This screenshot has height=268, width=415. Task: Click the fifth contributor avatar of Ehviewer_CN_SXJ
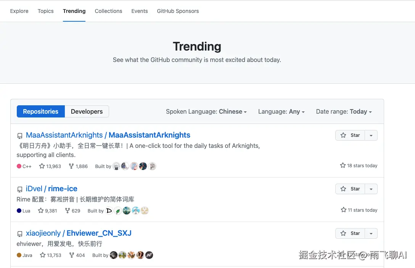pos(149,255)
